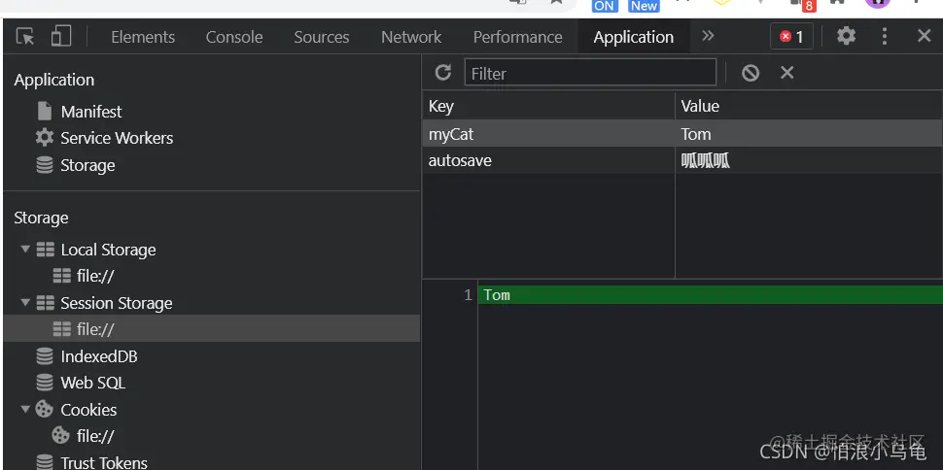The width and height of the screenshot is (943, 470).
Task: Select Session Storage tree node
Action: coord(117,303)
